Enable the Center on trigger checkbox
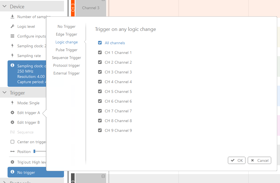 [x=12, y=142]
